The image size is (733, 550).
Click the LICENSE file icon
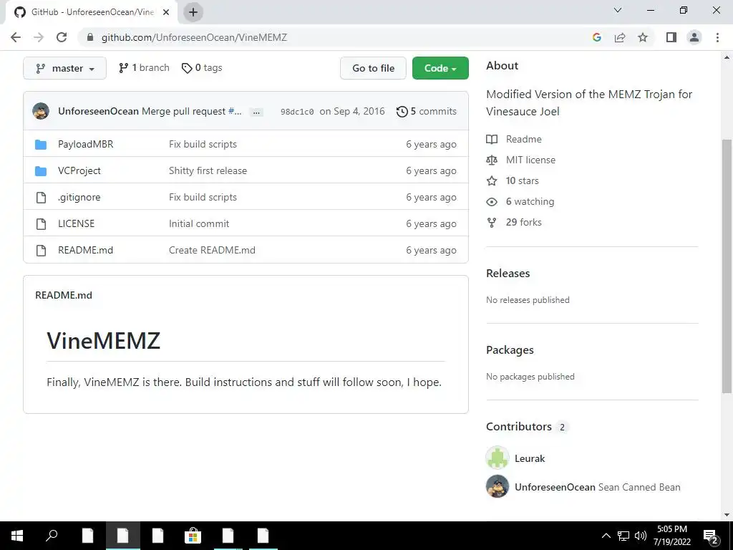click(x=41, y=224)
